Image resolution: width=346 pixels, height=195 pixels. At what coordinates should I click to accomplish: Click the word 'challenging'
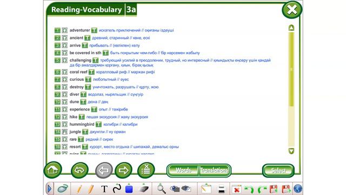click(x=81, y=60)
